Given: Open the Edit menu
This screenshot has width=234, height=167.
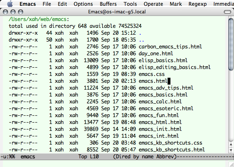Looking at the screenshot, I should pyautogui.click(x=62, y=4).
